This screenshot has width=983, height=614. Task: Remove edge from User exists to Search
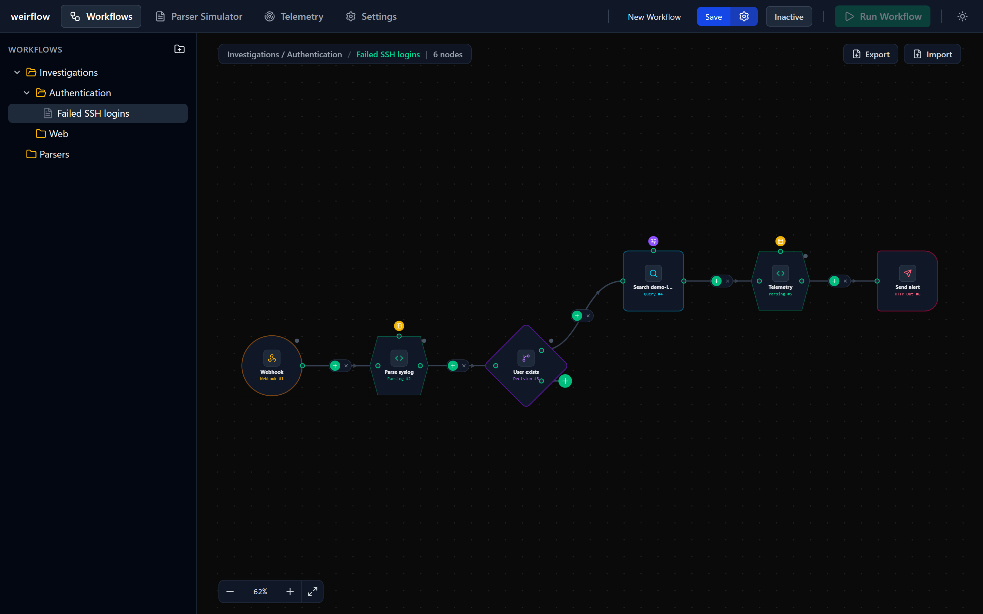coord(588,316)
